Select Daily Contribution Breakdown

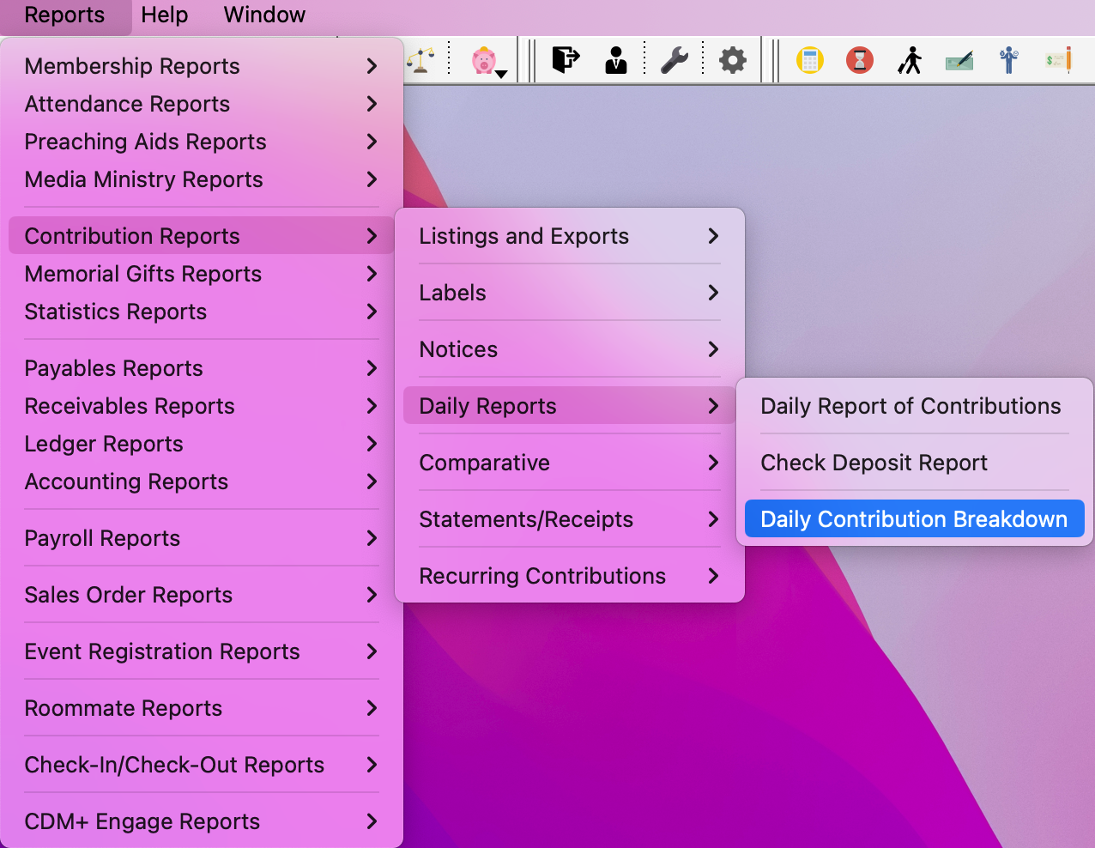pos(913,518)
